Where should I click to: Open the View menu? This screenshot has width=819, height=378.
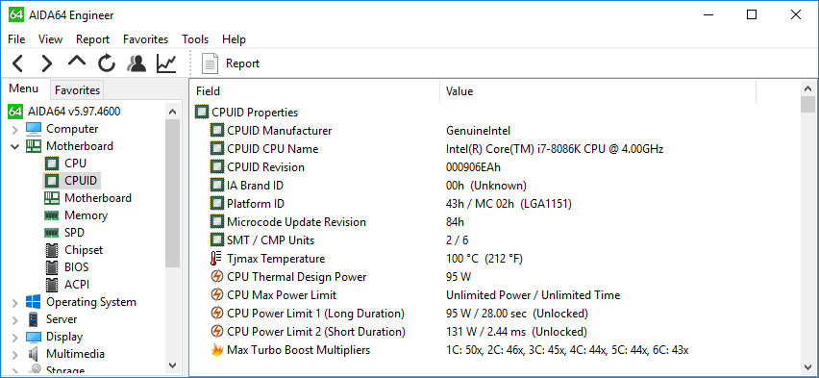(51, 39)
